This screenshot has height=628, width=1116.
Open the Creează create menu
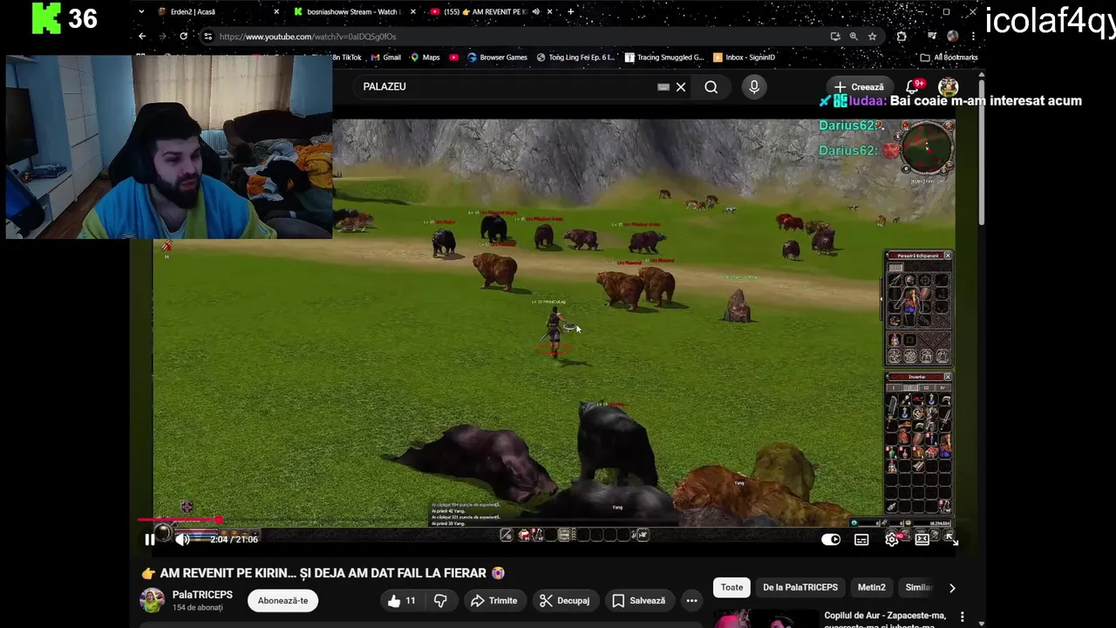(859, 86)
